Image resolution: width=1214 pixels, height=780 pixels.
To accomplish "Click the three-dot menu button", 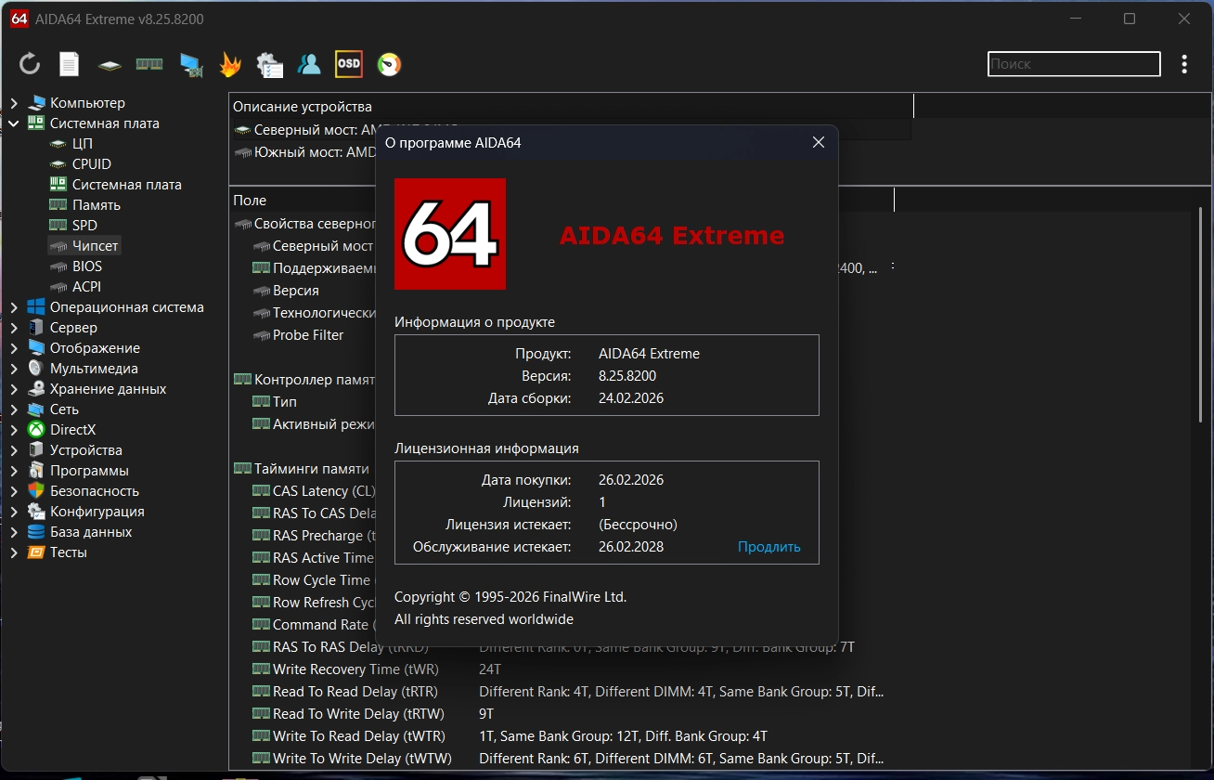I will coord(1184,64).
